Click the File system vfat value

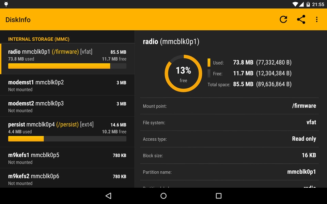(311, 122)
